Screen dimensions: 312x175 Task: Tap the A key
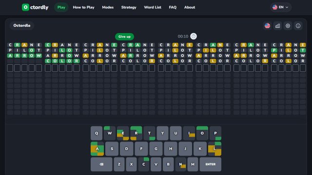point(97,149)
